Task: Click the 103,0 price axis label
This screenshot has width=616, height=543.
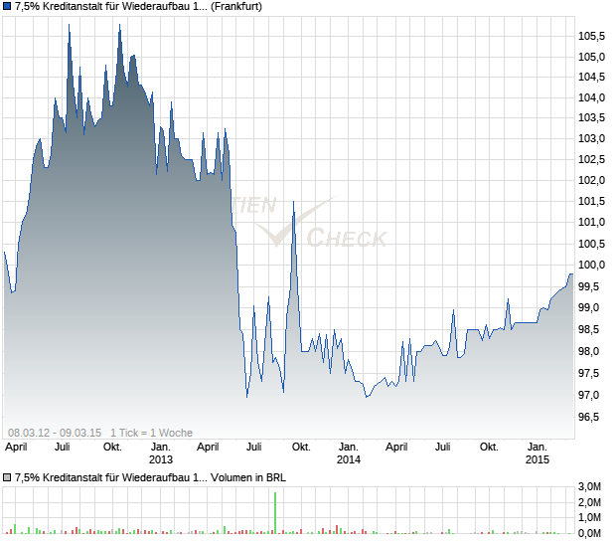Action: pyautogui.click(x=591, y=139)
